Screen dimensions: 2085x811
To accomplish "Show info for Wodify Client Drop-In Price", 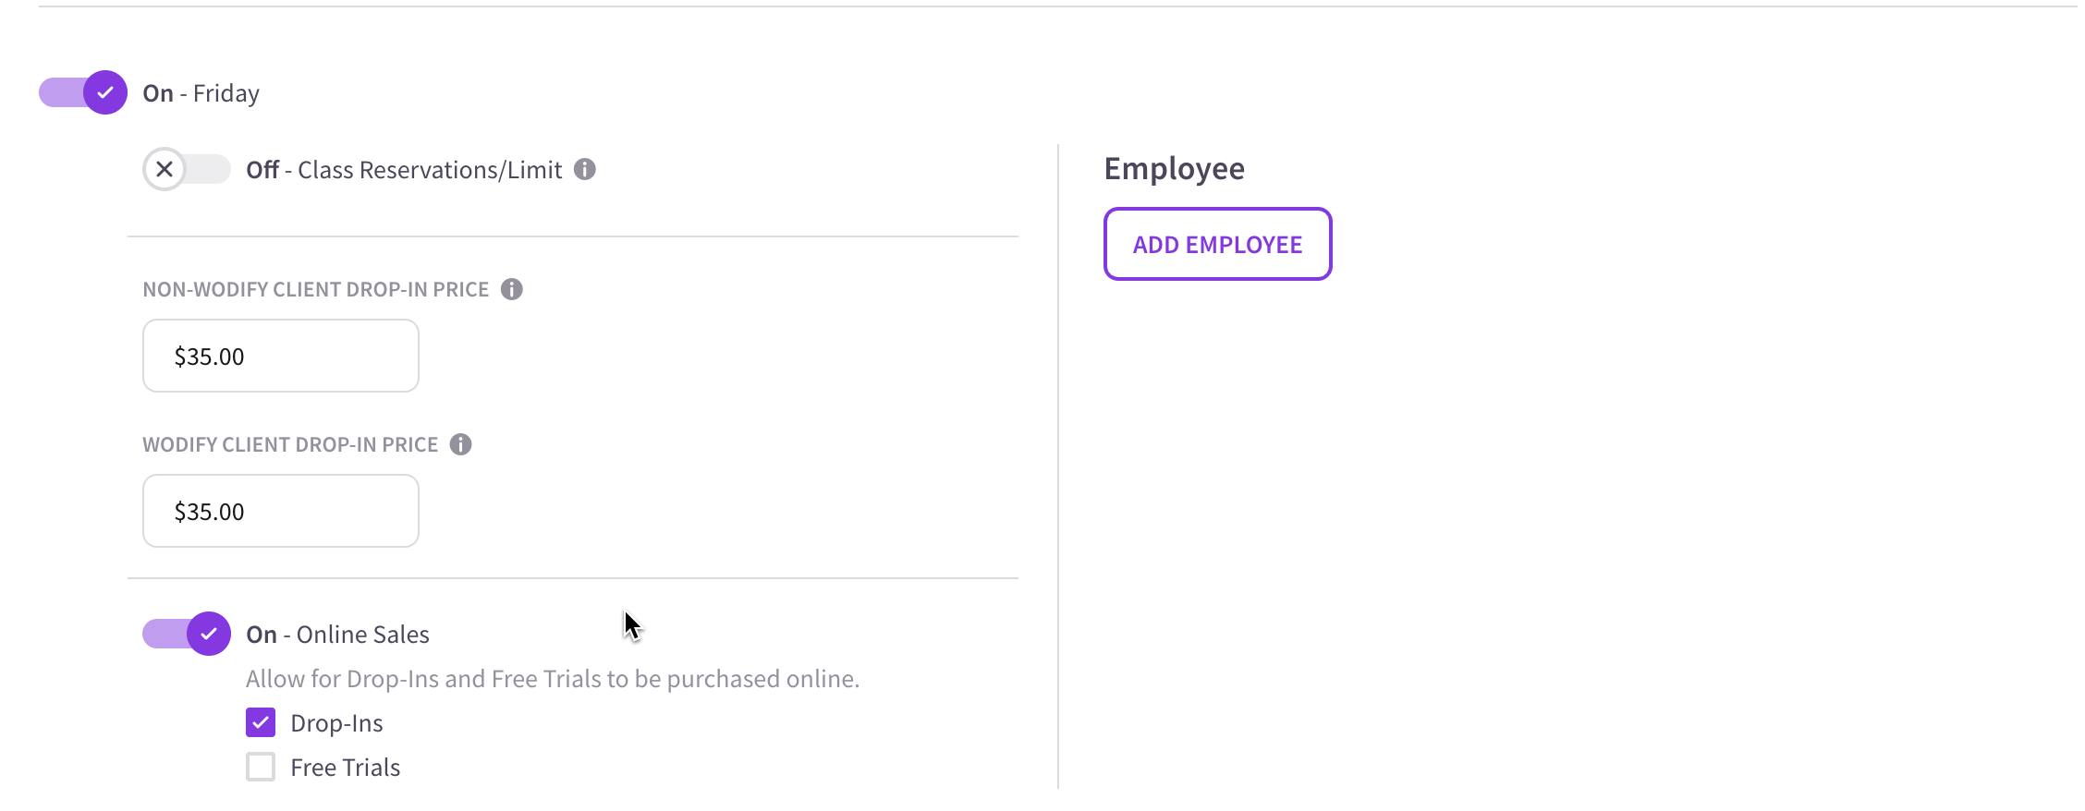I will coord(460,444).
